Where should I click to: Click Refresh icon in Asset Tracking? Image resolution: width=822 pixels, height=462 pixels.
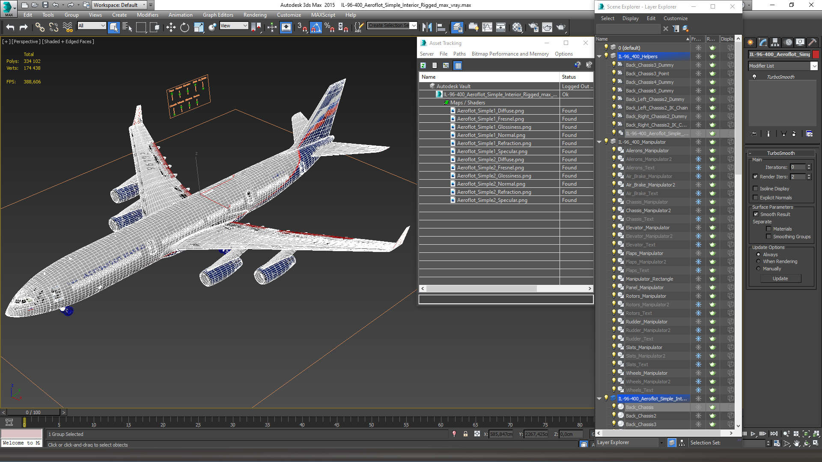(423, 65)
